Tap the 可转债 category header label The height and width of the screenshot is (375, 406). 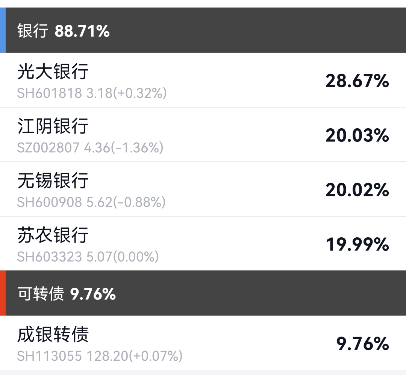41,294
